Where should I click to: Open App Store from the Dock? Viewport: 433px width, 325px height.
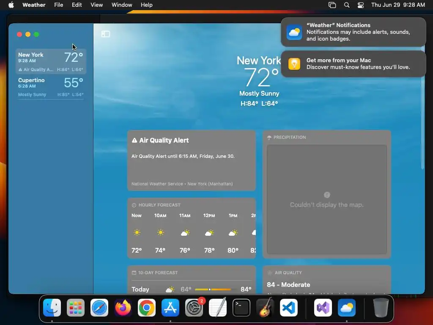pyautogui.click(x=170, y=308)
